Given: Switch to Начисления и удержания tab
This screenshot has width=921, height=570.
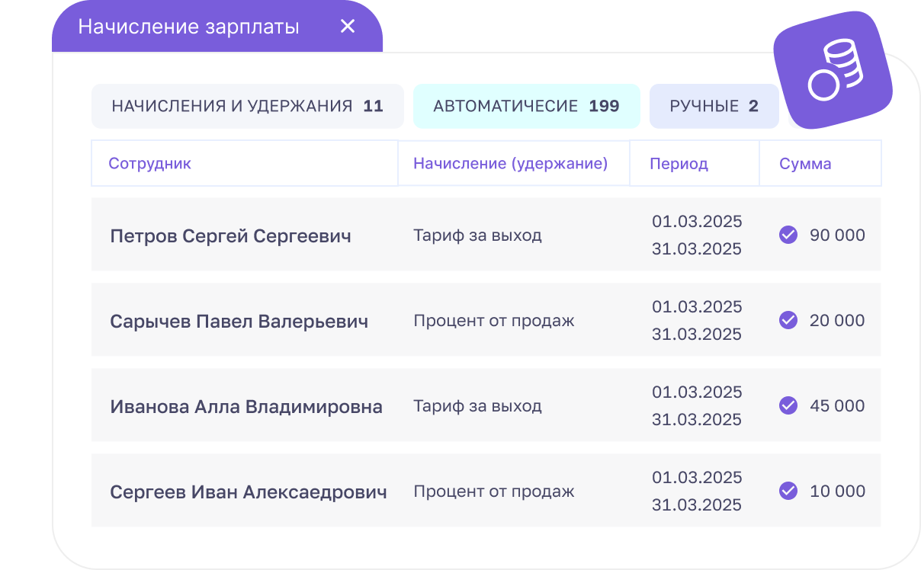Looking at the screenshot, I should [x=247, y=106].
